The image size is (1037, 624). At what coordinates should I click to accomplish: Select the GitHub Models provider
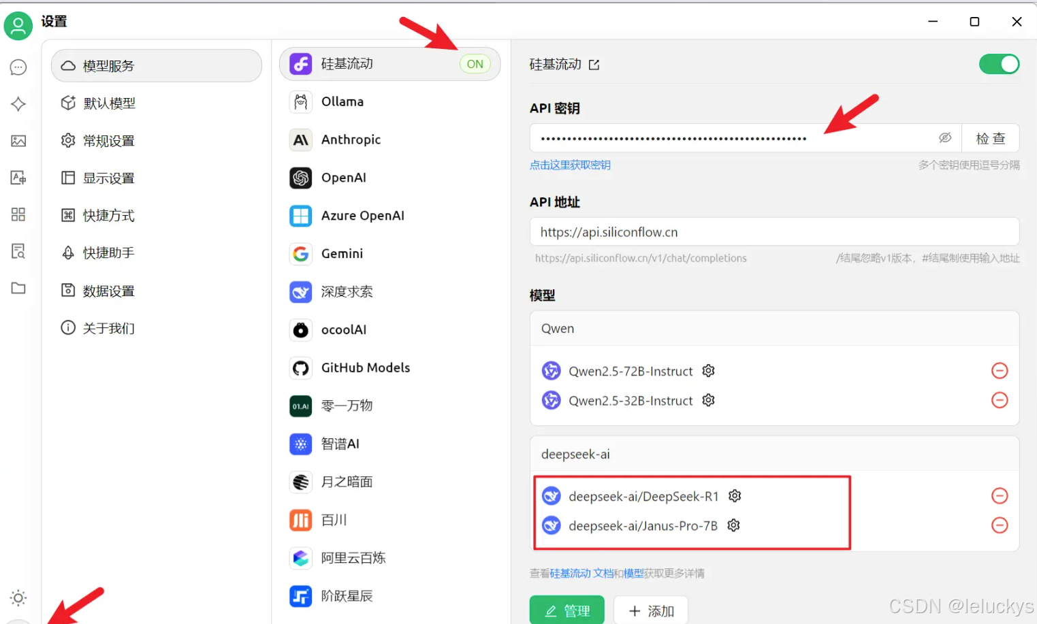pos(389,368)
